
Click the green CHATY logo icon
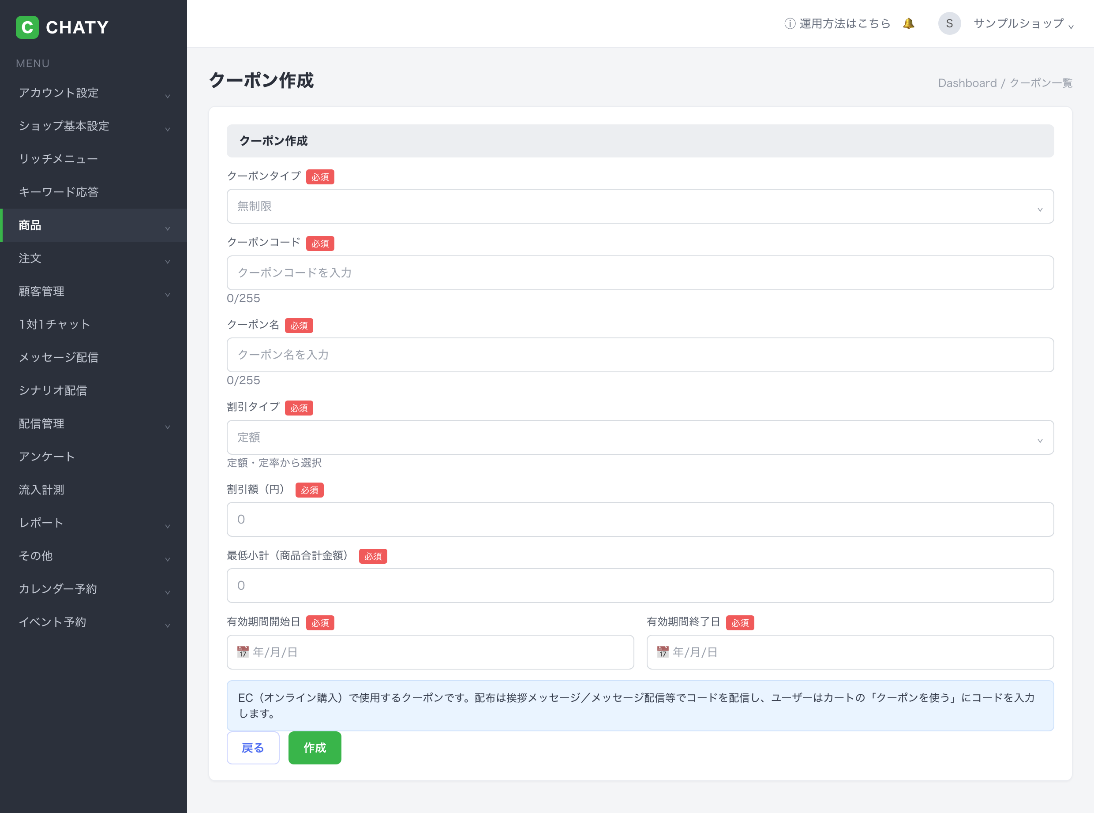pos(27,27)
